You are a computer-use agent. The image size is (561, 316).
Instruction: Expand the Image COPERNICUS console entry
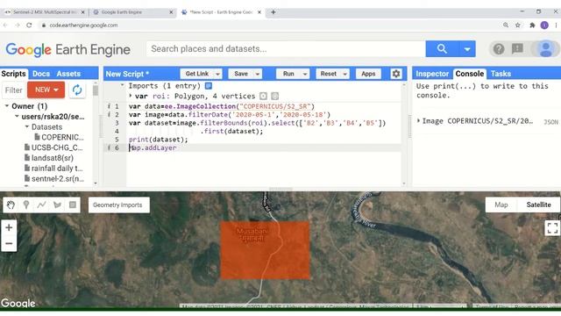[x=418, y=121]
